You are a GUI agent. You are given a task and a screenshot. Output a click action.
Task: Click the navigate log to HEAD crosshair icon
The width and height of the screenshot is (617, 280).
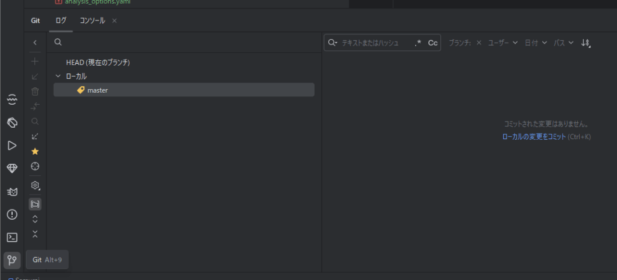click(35, 166)
